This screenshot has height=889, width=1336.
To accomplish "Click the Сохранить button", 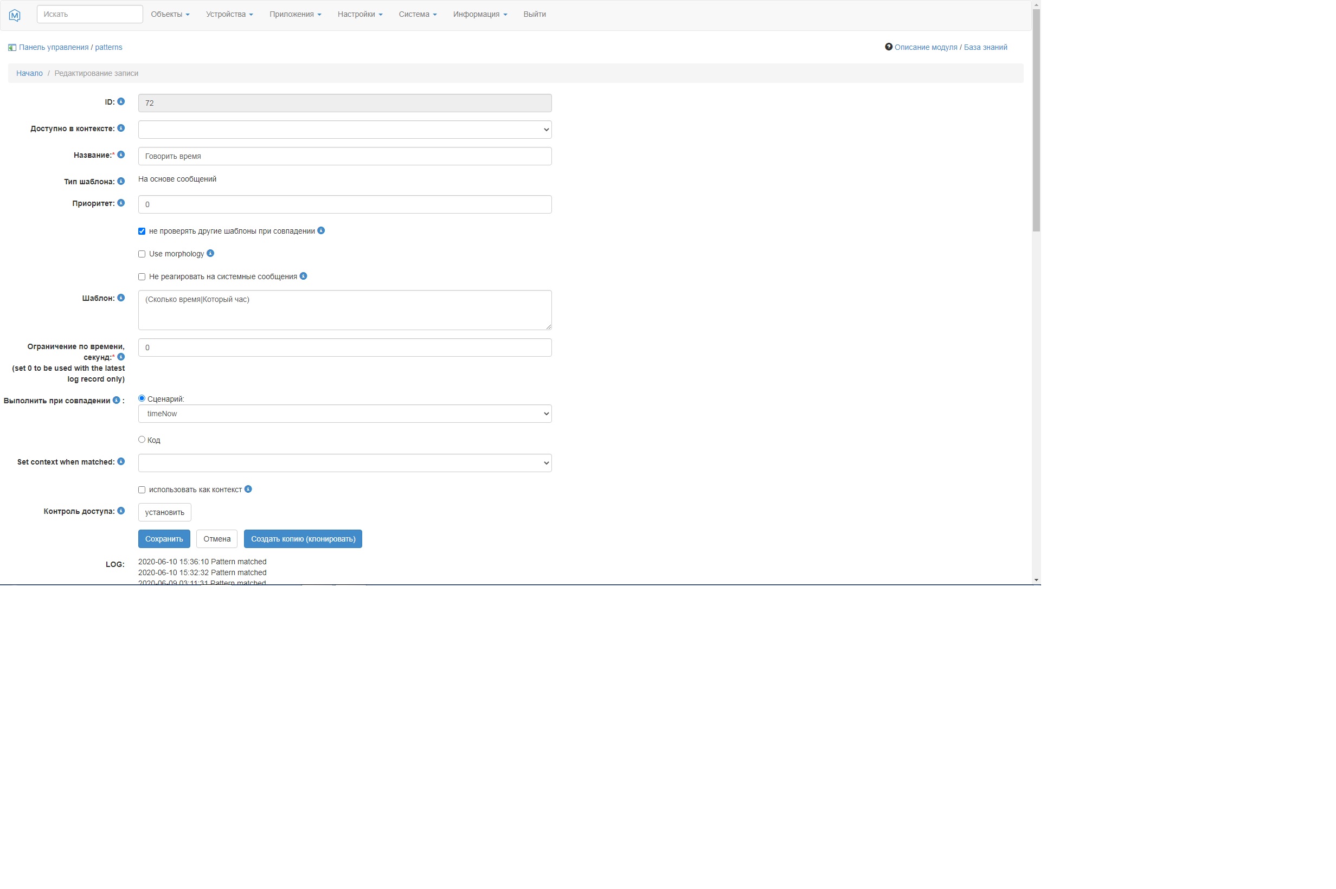I will (x=163, y=539).
